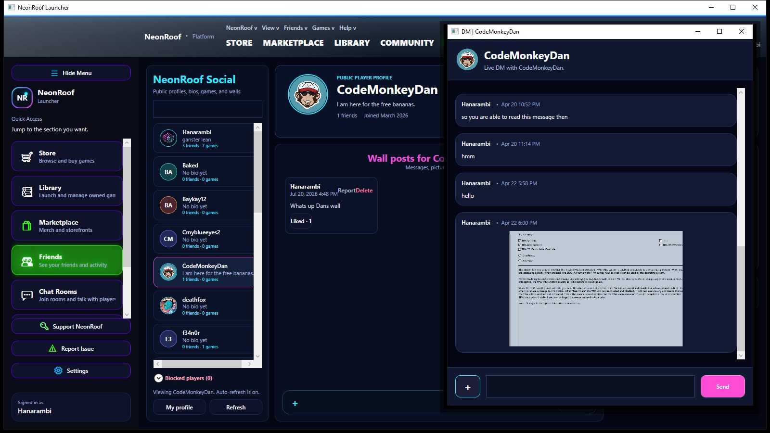Screen dimensions: 770x433
Task: Switch to the COMMUNITY tab
Action: tap(407, 43)
